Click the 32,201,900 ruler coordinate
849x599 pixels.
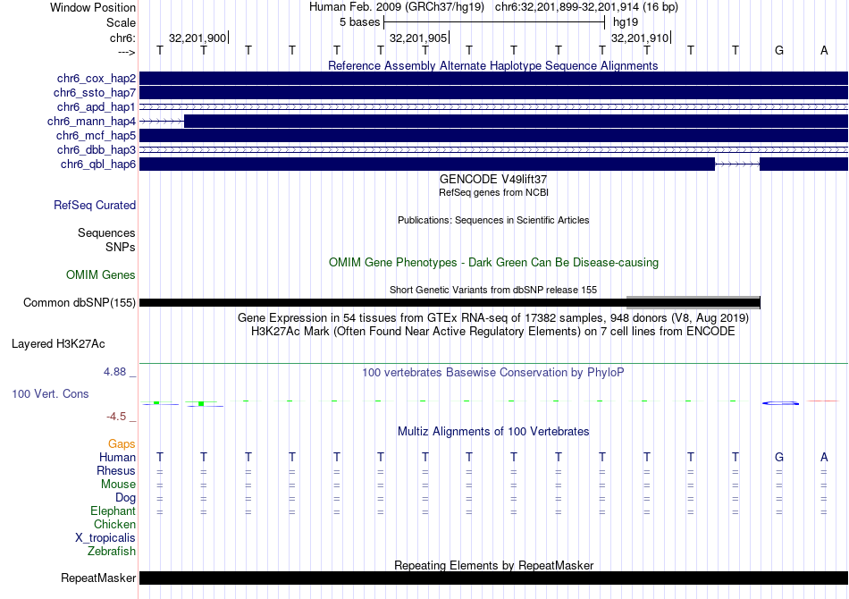[198, 38]
